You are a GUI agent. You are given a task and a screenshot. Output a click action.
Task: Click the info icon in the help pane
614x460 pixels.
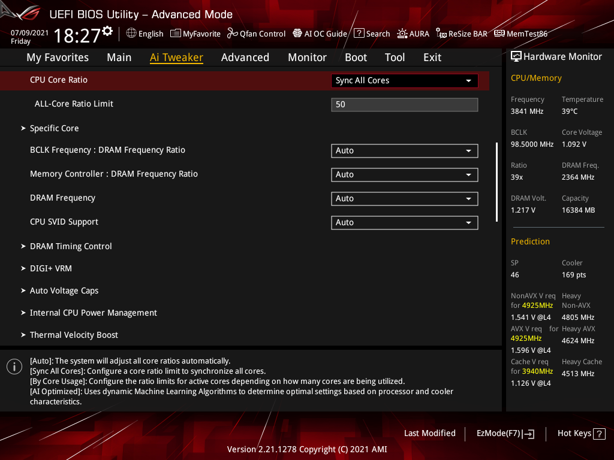pos(14,367)
